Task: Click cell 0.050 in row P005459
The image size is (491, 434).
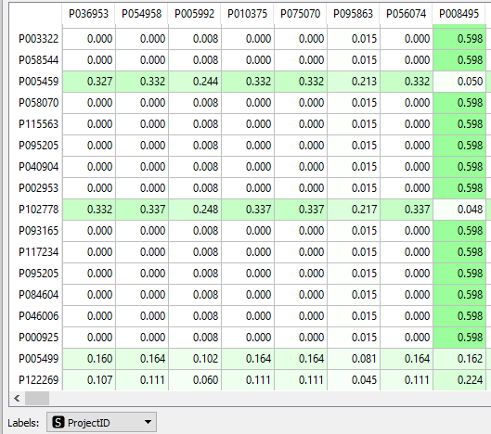Action: (459, 82)
